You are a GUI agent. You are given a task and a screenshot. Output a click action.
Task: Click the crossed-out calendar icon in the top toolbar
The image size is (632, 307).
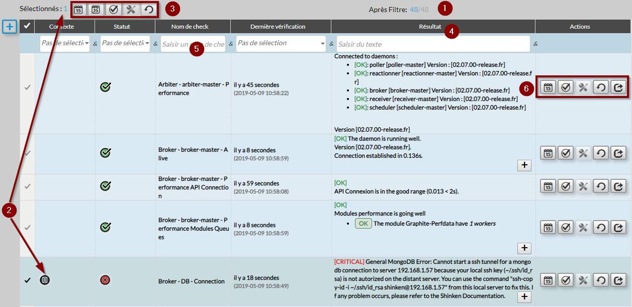96,9
